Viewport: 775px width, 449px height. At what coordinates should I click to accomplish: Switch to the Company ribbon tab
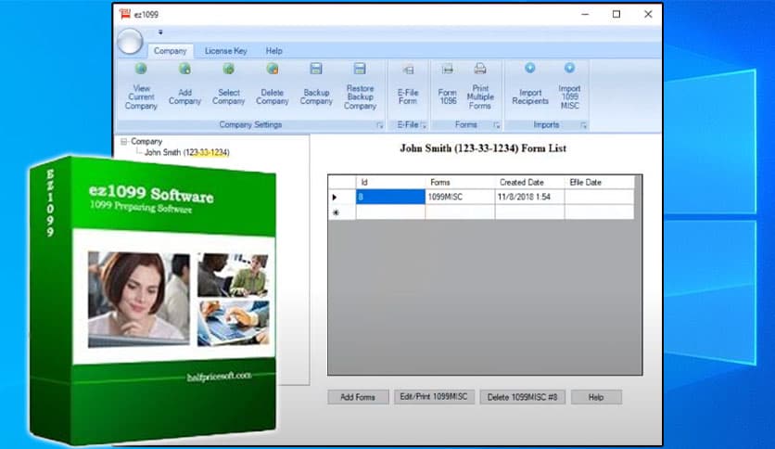point(170,51)
